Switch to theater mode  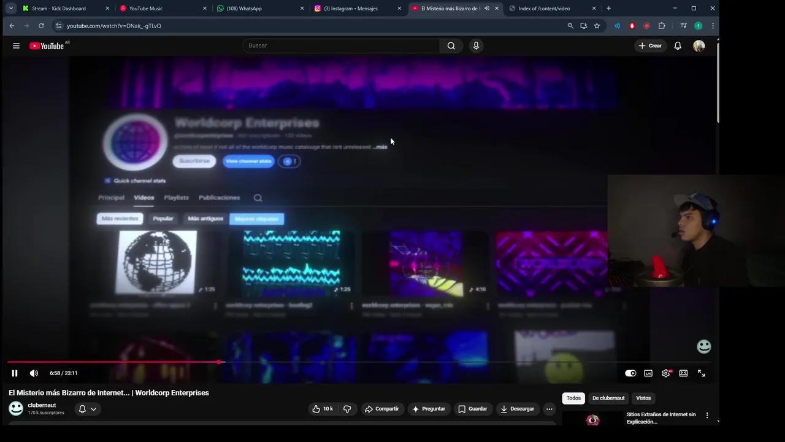683,373
